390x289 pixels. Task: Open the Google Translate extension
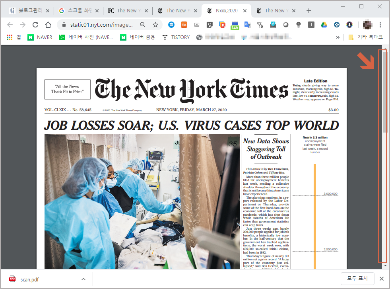(x=248, y=25)
